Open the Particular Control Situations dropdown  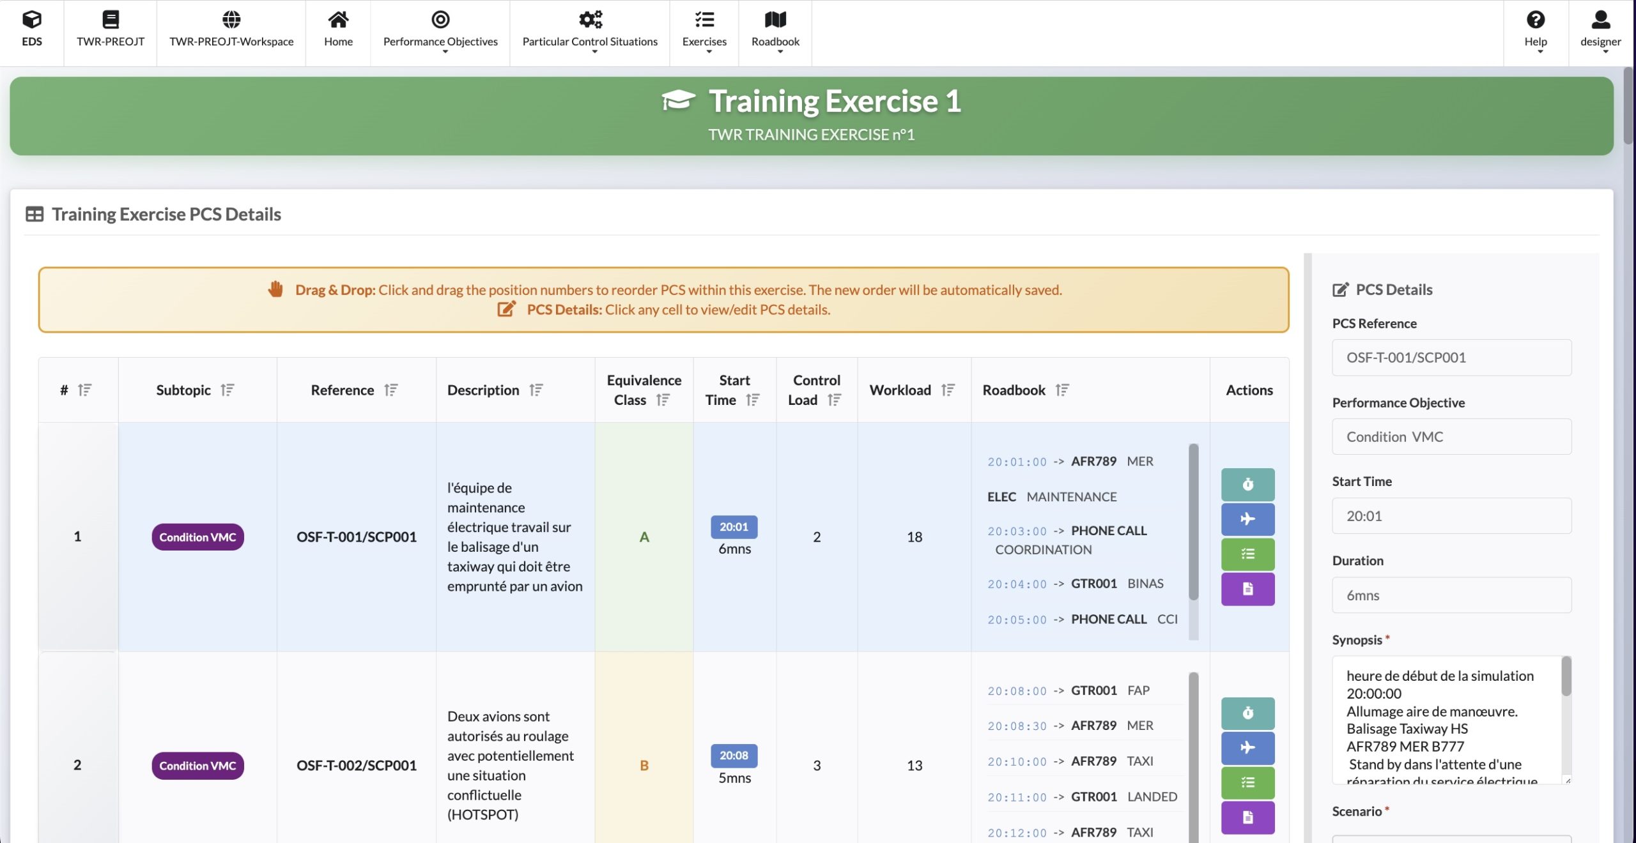(x=589, y=31)
